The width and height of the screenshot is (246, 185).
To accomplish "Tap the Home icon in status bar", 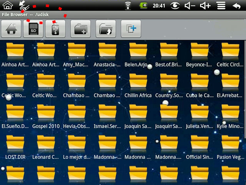I will point(8,5).
